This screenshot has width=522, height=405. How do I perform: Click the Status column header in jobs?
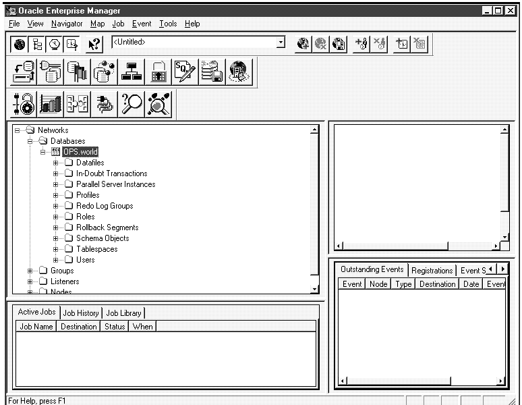pos(115,327)
